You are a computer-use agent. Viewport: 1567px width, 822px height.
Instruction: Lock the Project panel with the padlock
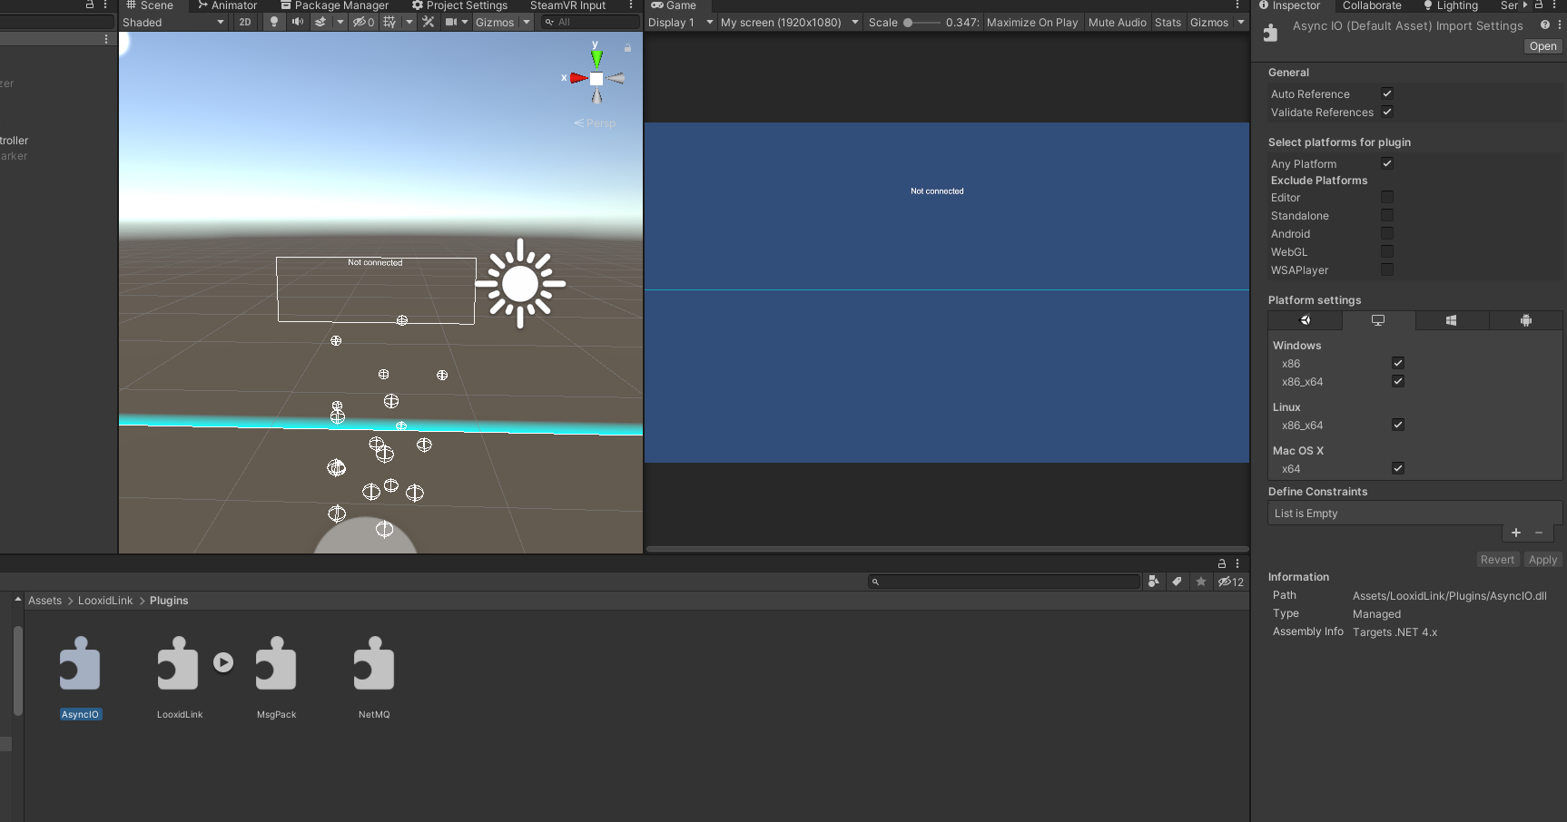1222,563
